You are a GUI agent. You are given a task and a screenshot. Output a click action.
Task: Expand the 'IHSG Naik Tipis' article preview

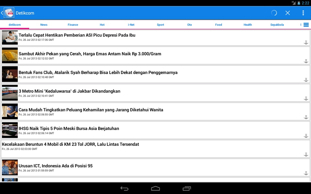pyautogui.click(x=306, y=135)
